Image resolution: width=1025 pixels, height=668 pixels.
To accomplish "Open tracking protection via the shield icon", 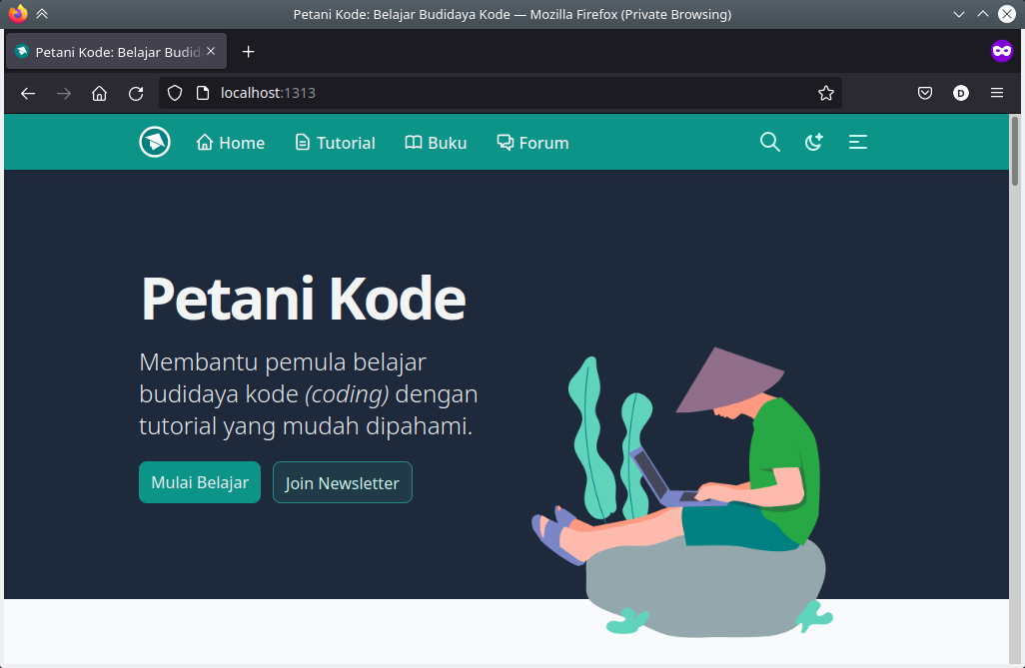I will pos(174,93).
